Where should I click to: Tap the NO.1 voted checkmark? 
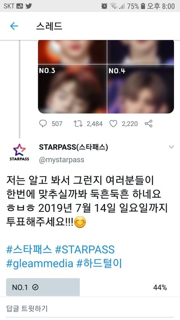point(36,287)
